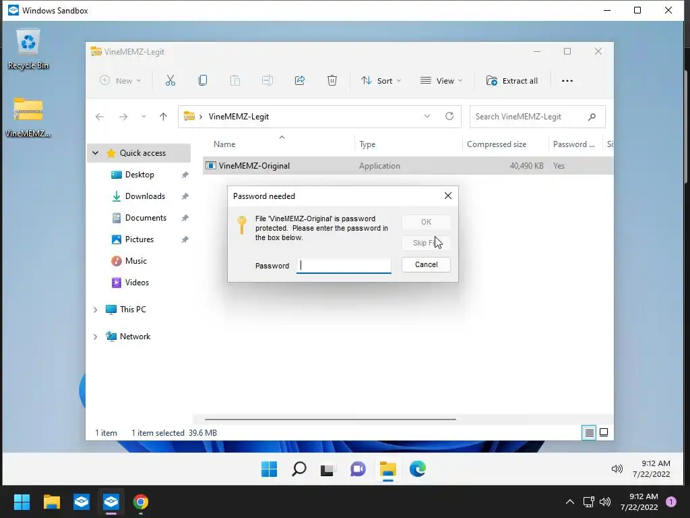Viewport: 690px width, 518px height.
Task: Open the three-dot See more menu
Action: click(567, 81)
